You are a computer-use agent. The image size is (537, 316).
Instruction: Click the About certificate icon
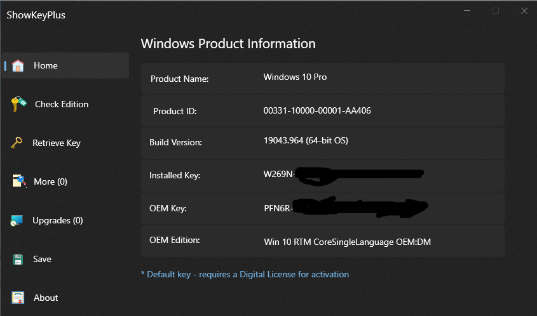[18, 298]
